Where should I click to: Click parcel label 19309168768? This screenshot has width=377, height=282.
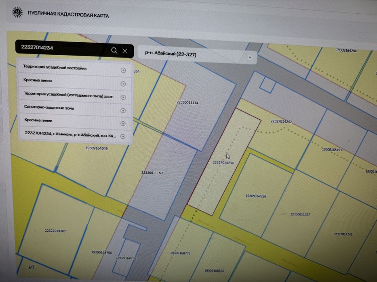point(101,252)
